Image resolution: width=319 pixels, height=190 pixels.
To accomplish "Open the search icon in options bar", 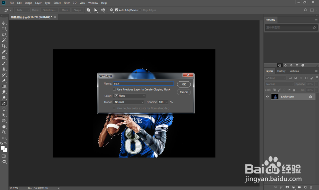I will click(x=305, y=10).
